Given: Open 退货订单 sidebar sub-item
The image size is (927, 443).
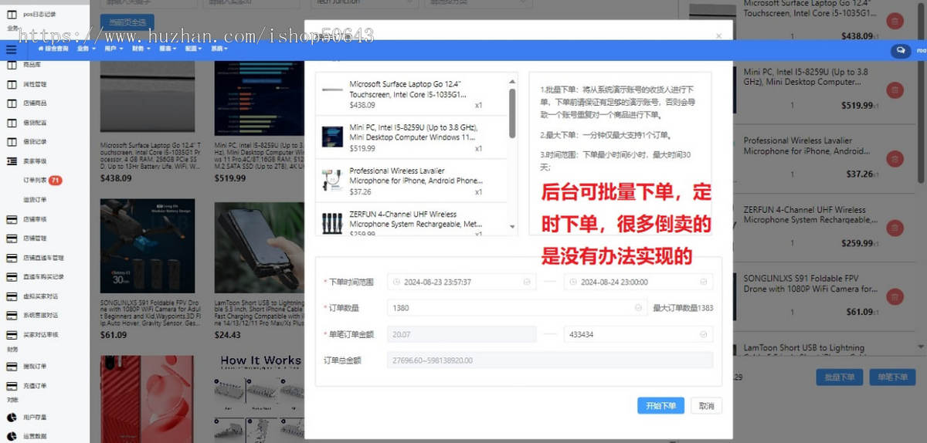Looking at the screenshot, I should pyautogui.click(x=35, y=200).
